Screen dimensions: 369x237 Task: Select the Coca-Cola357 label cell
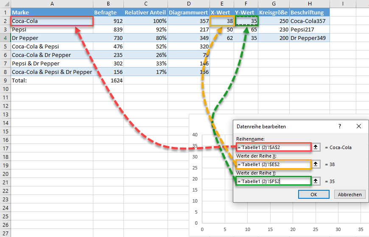pyautogui.click(x=310, y=21)
